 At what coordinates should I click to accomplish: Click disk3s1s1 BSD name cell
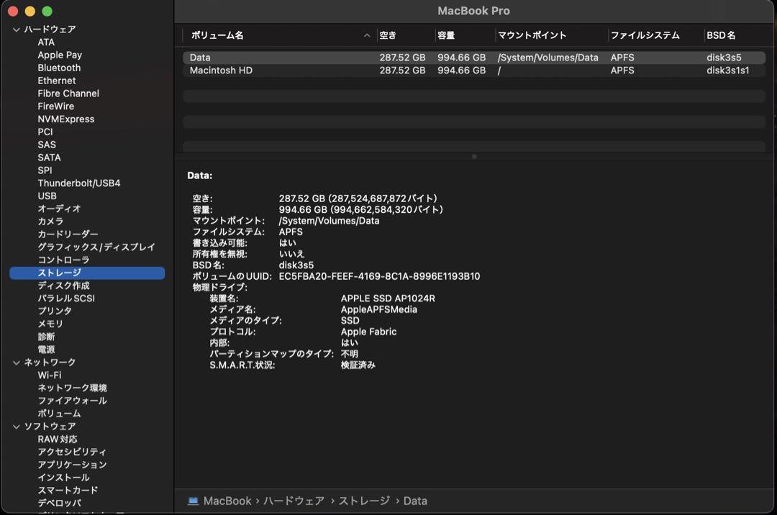coord(727,70)
